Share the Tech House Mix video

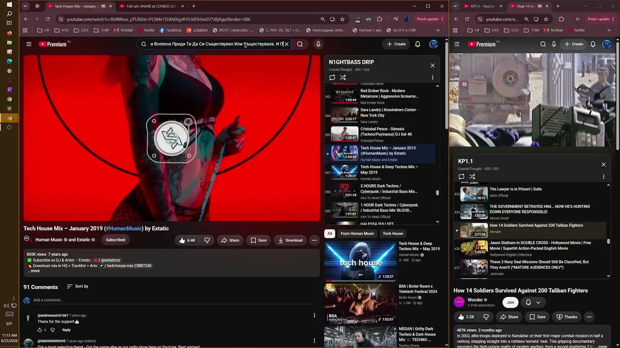tap(231, 240)
